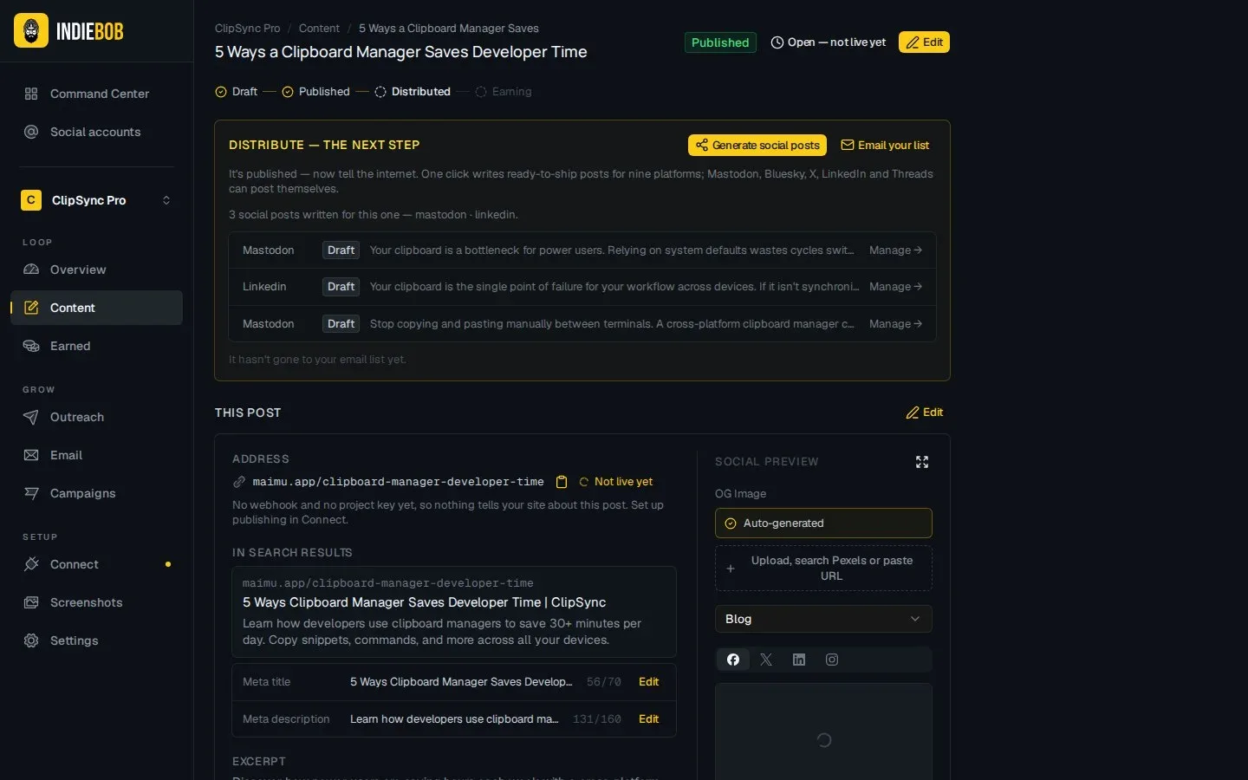Click the social preview loading image area
This screenshot has height=780, width=1248.
coord(823,732)
